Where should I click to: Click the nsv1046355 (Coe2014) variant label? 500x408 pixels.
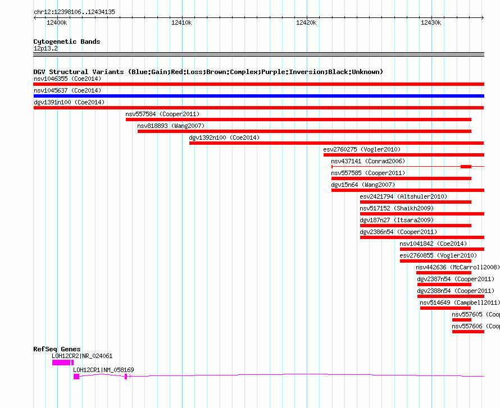click(x=67, y=79)
